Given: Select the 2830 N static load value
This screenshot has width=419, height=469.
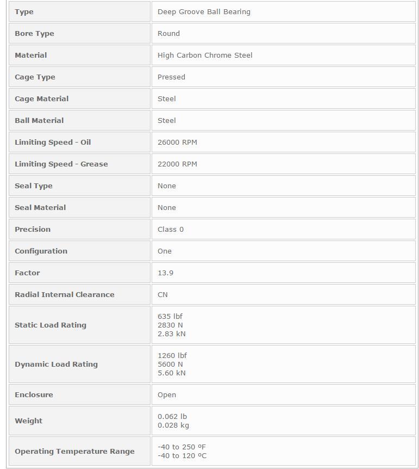Looking at the screenshot, I should [170, 325].
